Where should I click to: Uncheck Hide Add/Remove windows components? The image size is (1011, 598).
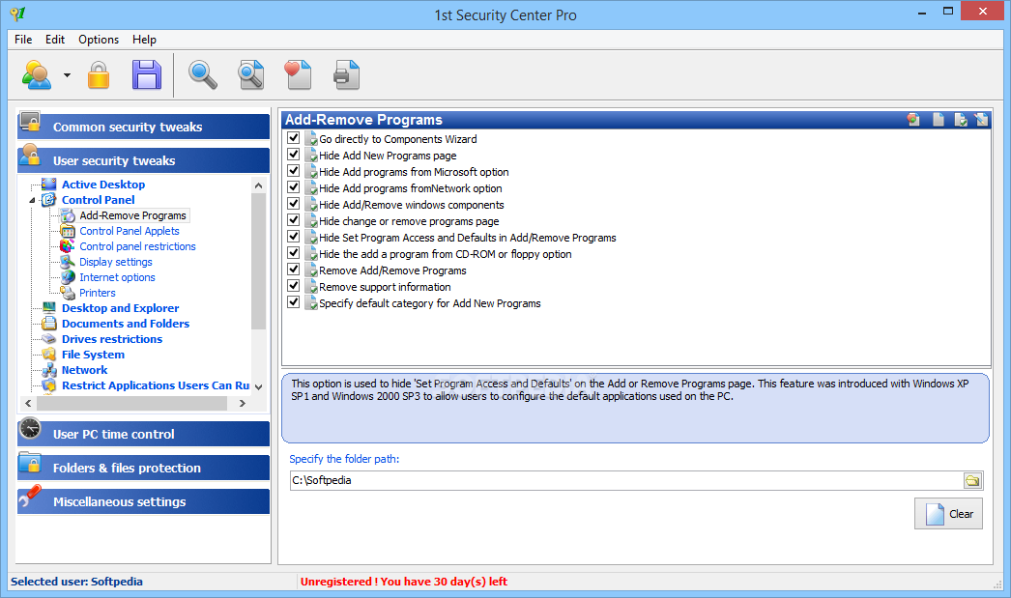pyautogui.click(x=294, y=204)
